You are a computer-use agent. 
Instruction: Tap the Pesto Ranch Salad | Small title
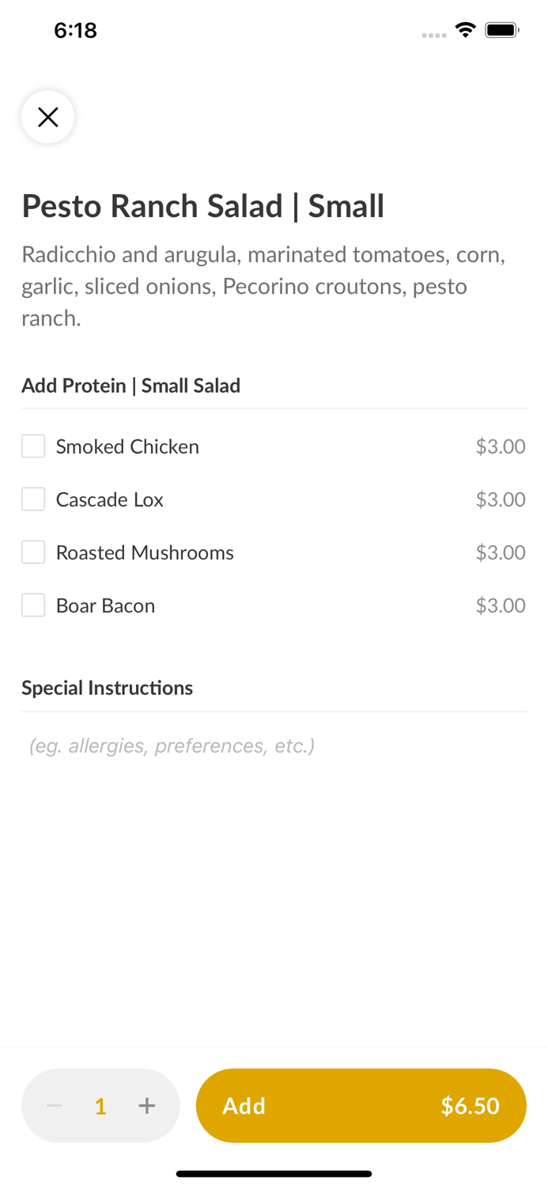coord(203,206)
